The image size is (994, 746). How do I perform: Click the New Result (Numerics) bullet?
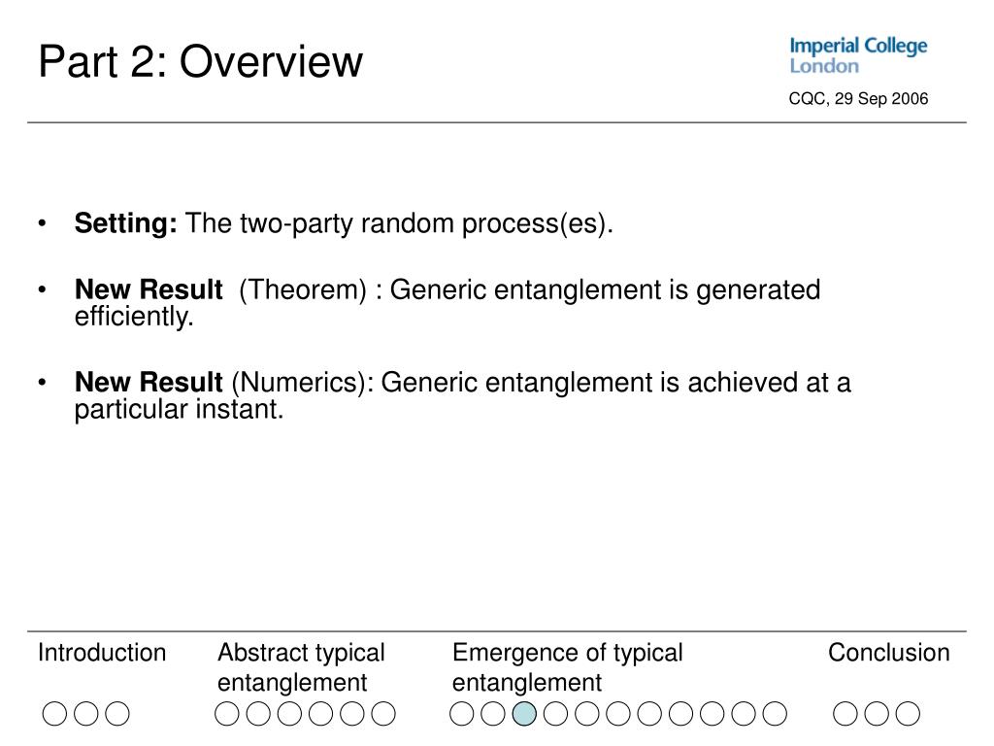[x=462, y=395]
